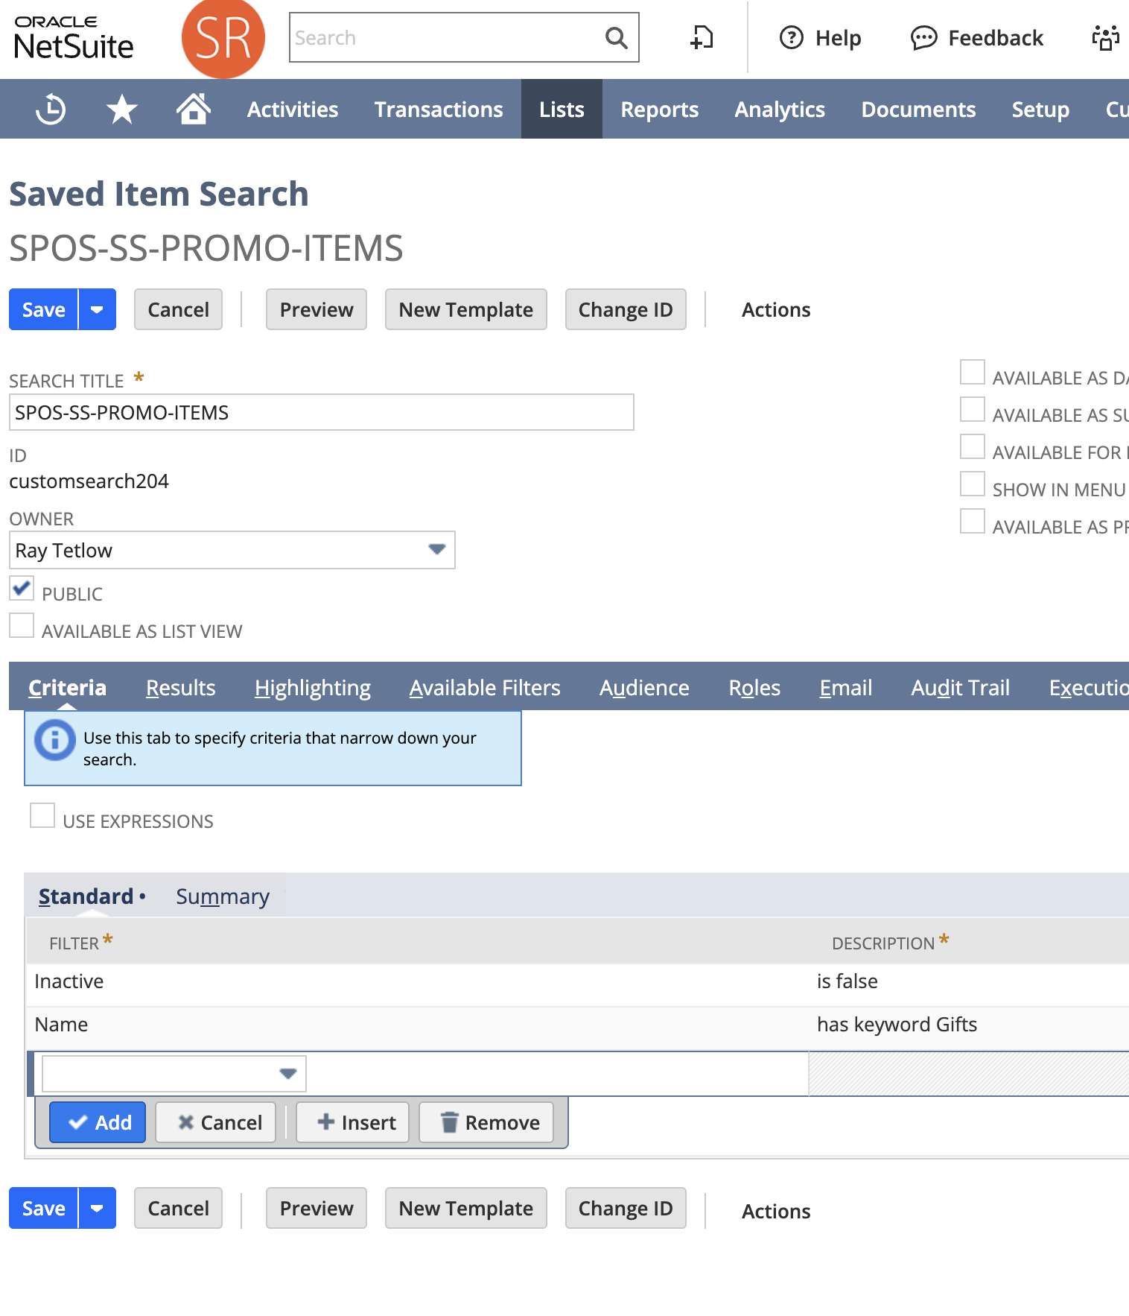
Task: Open the Reports menu
Action: [x=659, y=110]
